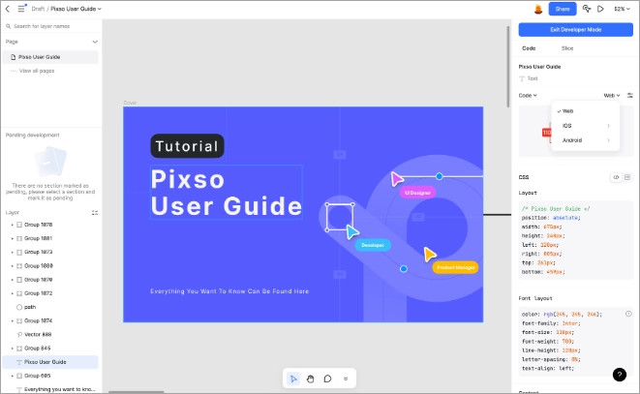Click the canvas vertical scrollbar

508,67
